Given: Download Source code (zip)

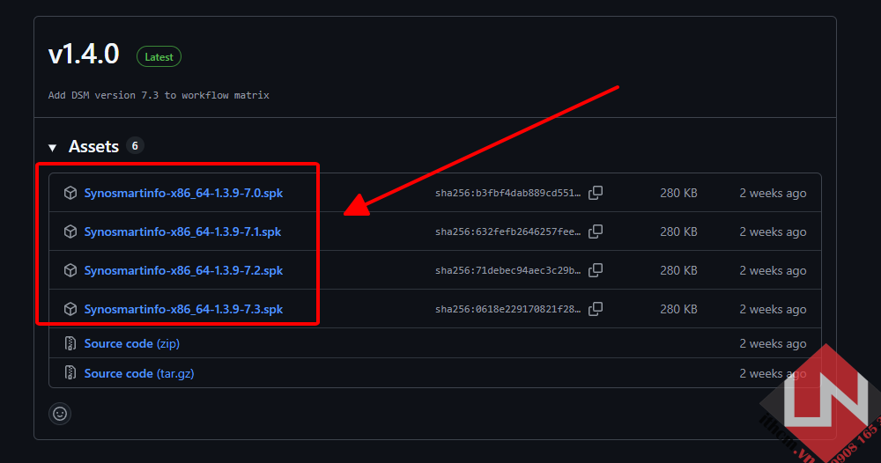Looking at the screenshot, I should [x=131, y=343].
